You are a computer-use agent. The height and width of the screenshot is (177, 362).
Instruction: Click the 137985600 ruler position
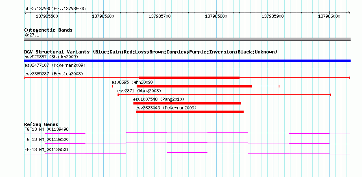(104, 16)
